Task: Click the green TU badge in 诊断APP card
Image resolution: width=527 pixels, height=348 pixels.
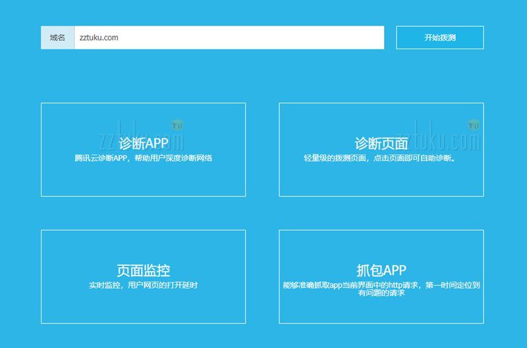Action: 177,124
